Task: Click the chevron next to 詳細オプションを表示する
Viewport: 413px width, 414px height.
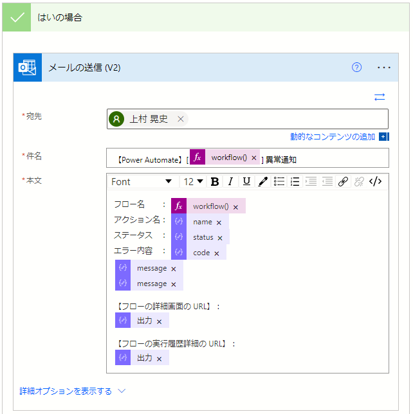Action: pyautogui.click(x=122, y=391)
